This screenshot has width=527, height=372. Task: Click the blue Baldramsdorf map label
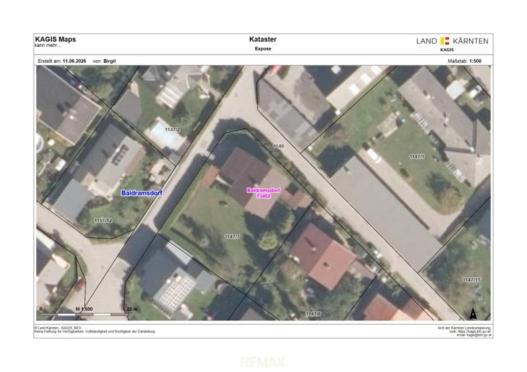click(142, 193)
